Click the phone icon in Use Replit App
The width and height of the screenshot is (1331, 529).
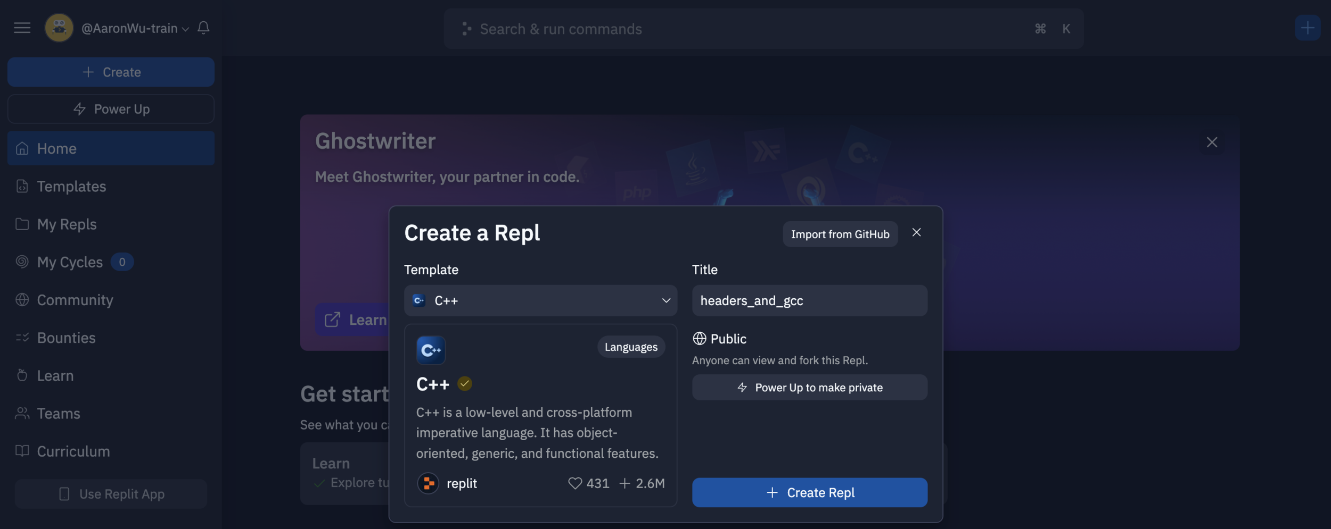(64, 494)
